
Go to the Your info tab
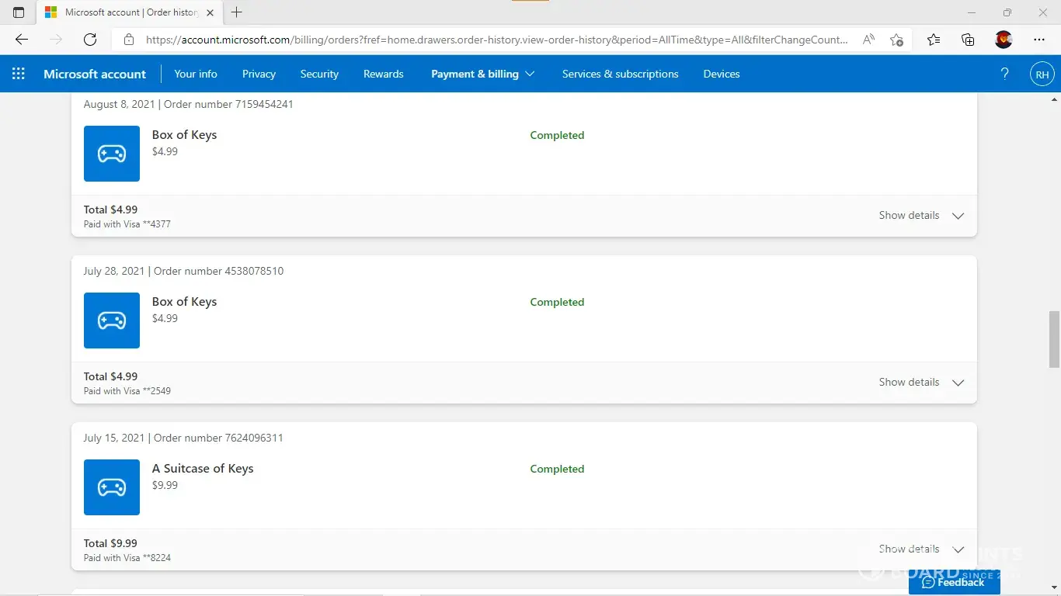pos(196,74)
